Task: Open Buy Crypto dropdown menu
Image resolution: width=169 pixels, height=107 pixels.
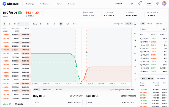Action: coord(45,4)
